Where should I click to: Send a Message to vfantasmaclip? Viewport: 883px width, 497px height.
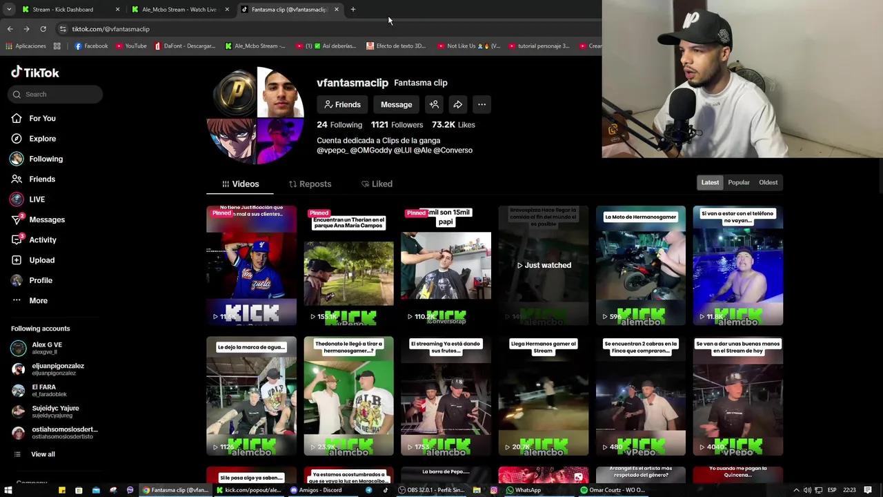pyautogui.click(x=396, y=104)
